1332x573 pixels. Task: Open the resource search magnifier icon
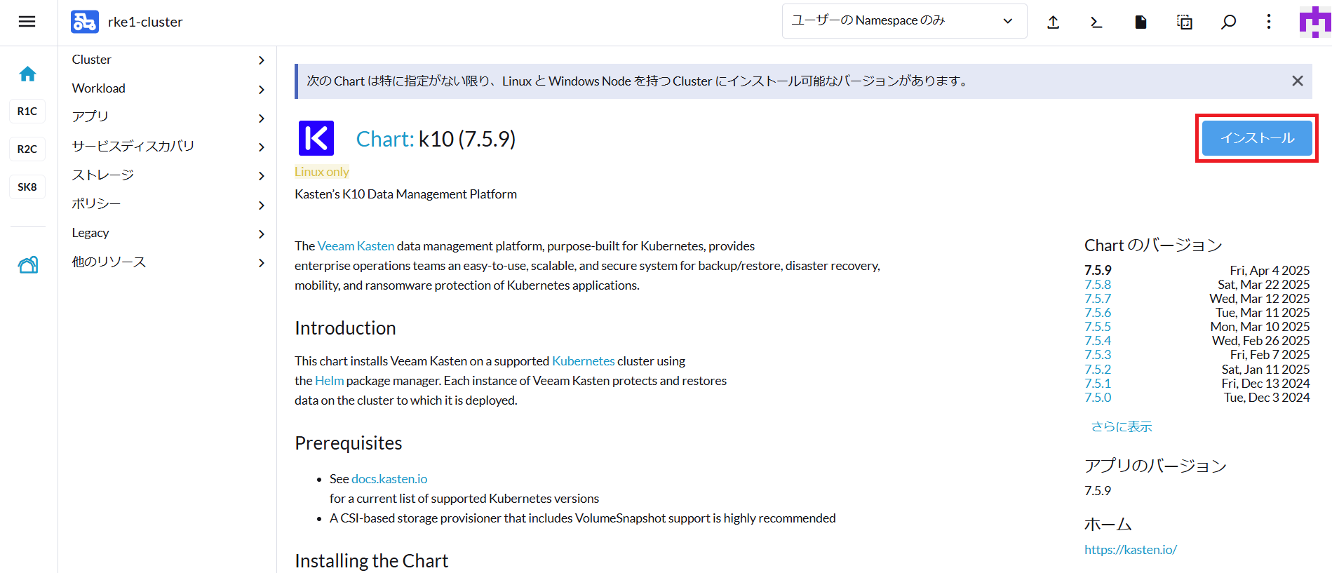(x=1228, y=22)
